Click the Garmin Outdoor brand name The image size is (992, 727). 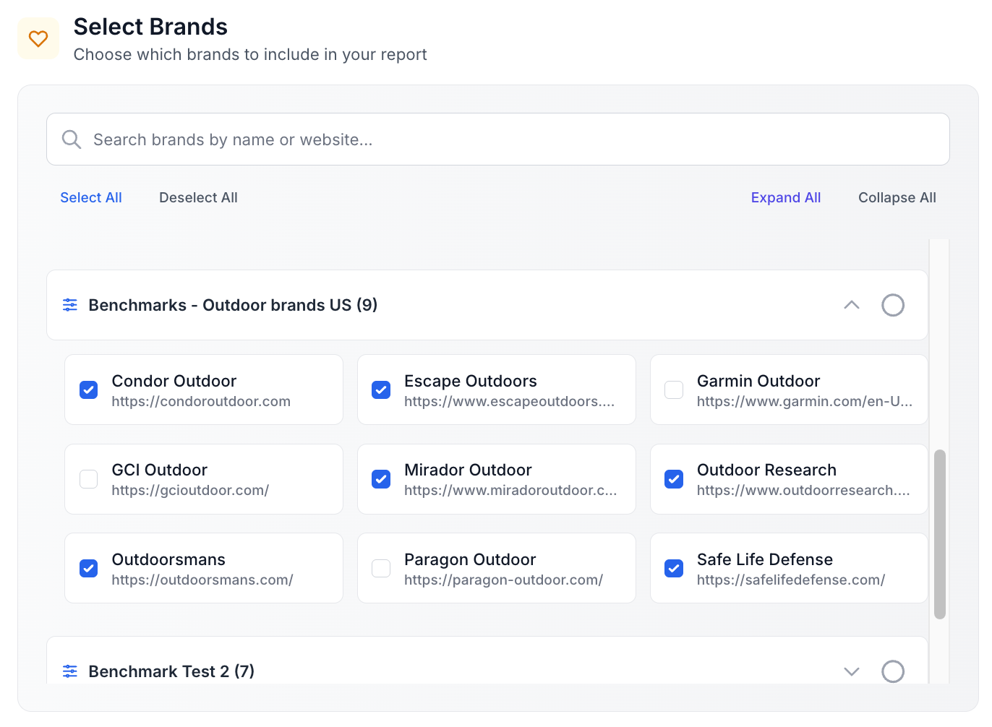pos(758,381)
